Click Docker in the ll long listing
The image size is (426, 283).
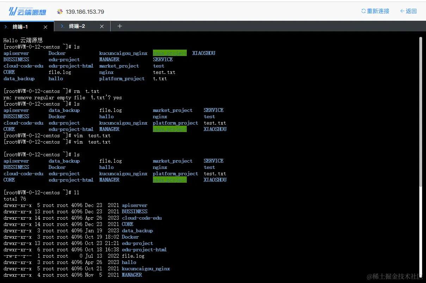click(130, 237)
